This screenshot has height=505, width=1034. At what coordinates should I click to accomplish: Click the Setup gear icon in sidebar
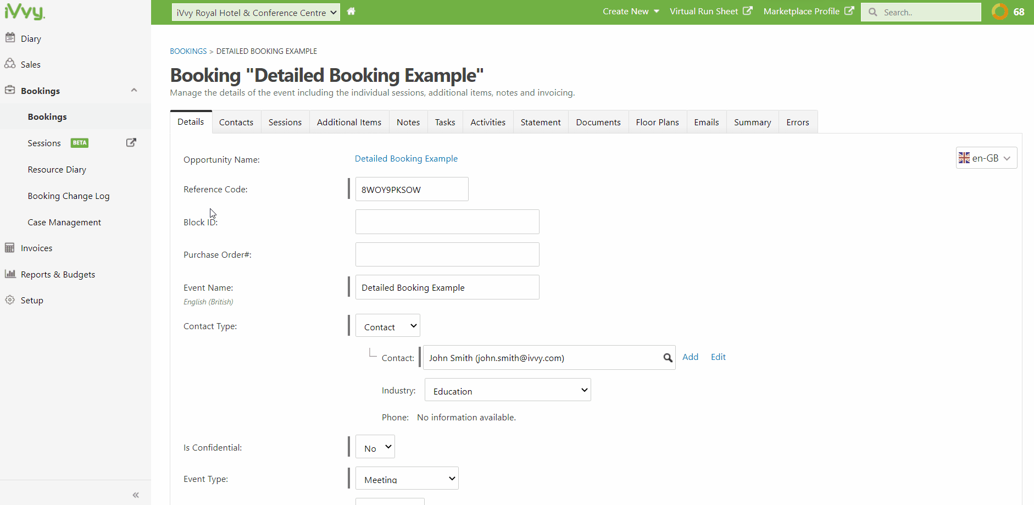(x=10, y=300)
